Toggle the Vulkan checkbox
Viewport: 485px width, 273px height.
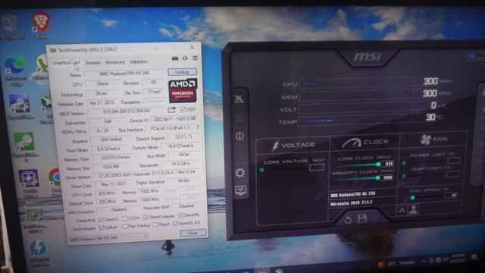pyautogui.click(x=102, y=227)
